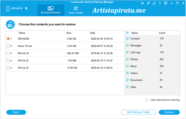The width and height of the screenshot is (186, 119).
Task: Enable Clear data before restoring
Action: 147,100
